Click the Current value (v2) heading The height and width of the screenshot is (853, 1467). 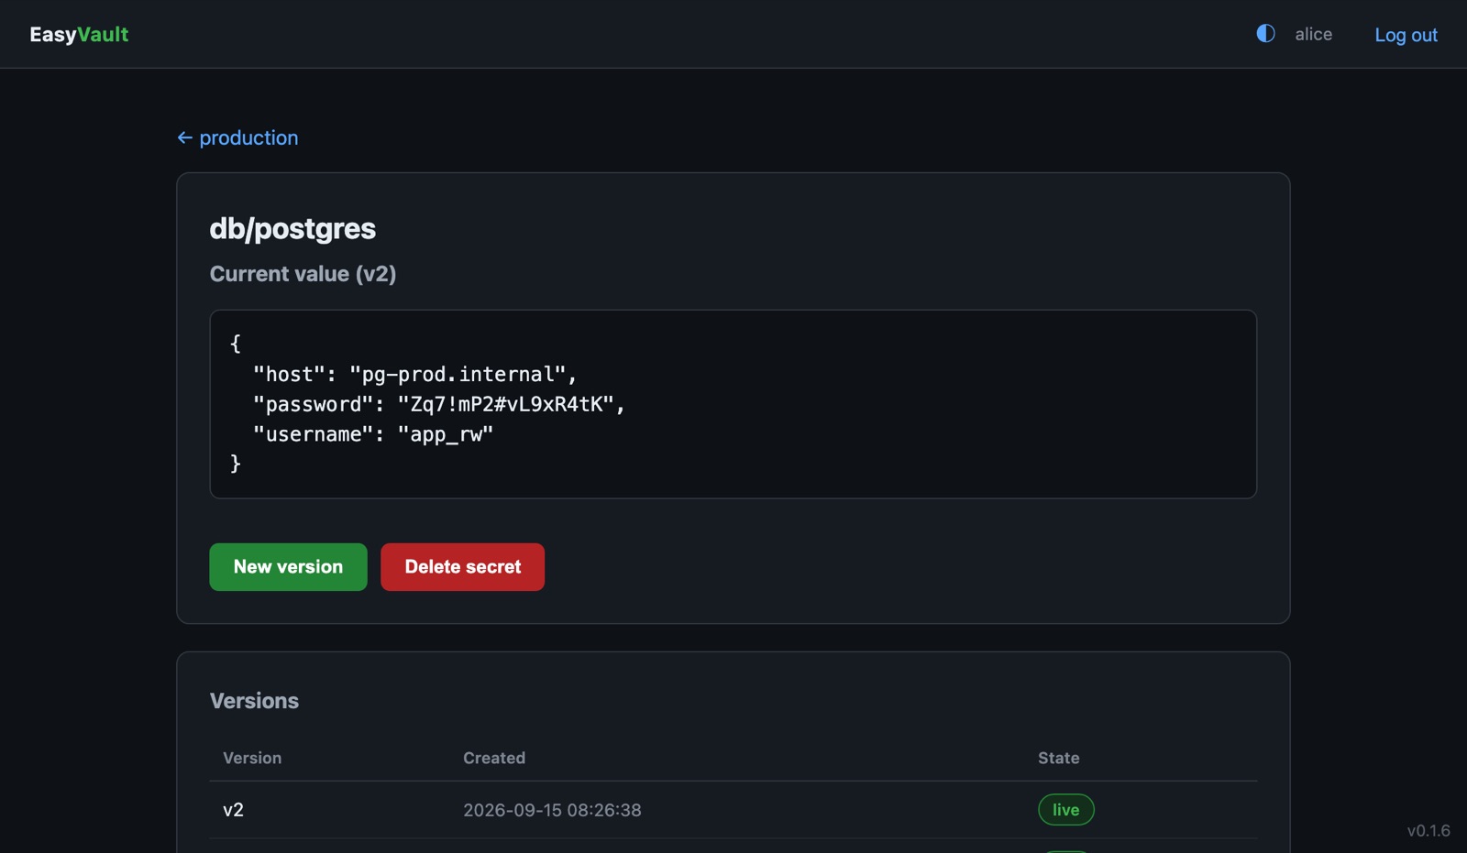[303, 274]
